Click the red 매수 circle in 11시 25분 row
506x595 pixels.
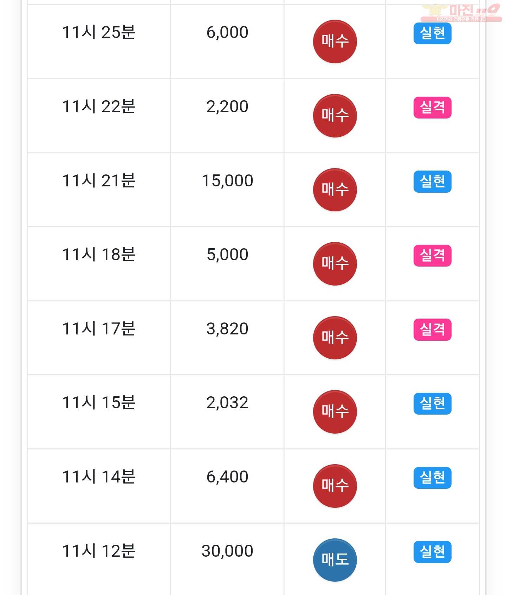click(x=335, y=41)
